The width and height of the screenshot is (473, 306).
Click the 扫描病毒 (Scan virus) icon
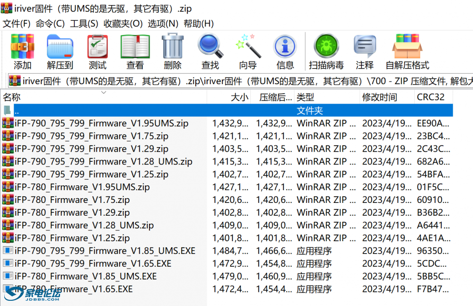pos(326,46)
